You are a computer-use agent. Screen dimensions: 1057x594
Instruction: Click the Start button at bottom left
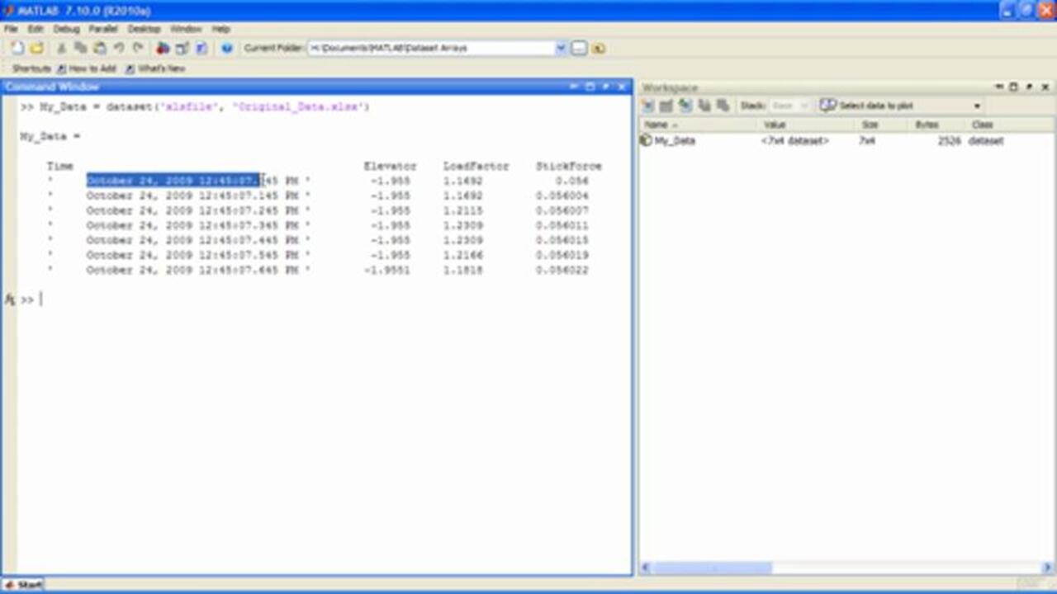[x=23, y=585]
